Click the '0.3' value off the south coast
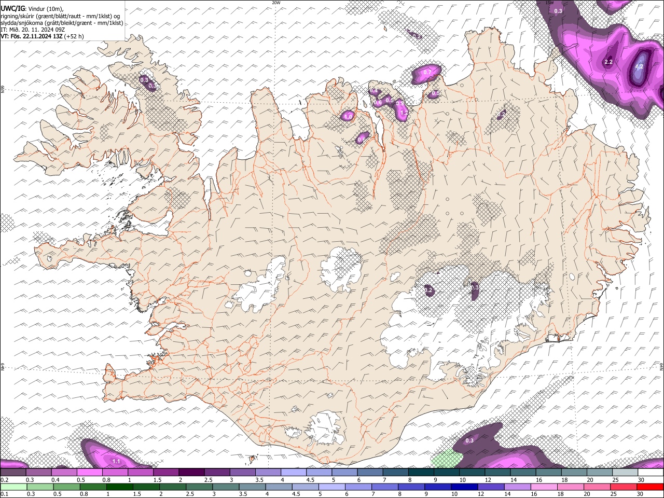Screen dimensions: 664x498 pos(469,440)
